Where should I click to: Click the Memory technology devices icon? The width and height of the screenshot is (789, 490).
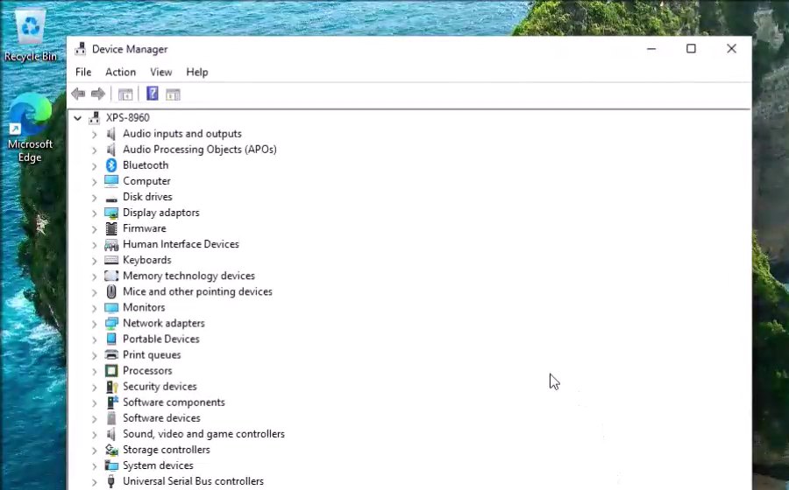[x=111, y=276]
